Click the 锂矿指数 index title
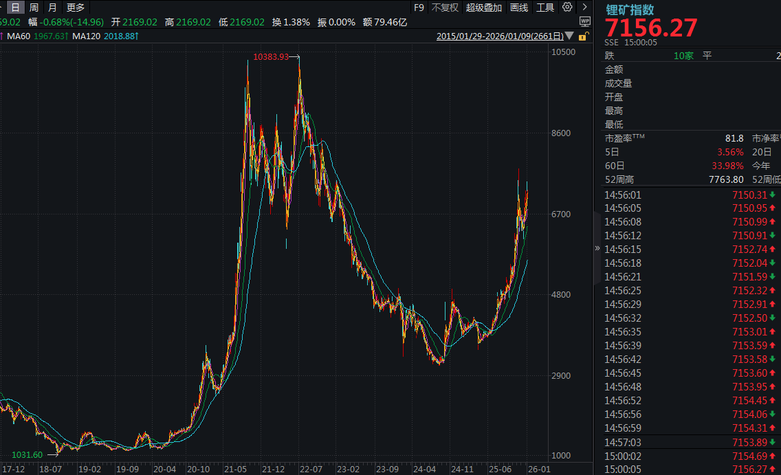The image size is (781, 475). 630,10
